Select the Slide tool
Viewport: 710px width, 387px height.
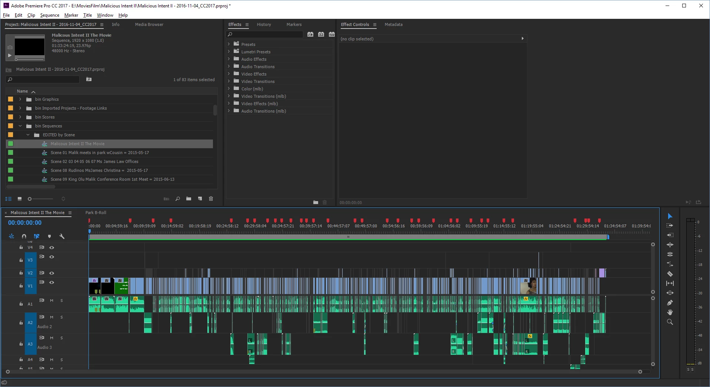pyautogui.click(x=670, y=293)
